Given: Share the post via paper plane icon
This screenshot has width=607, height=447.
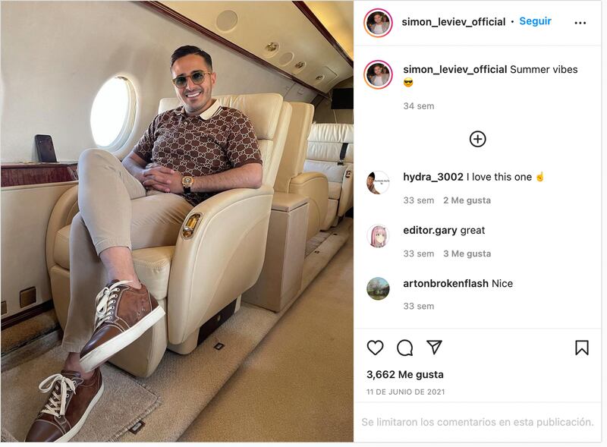Looking at the screenshot, I should click(x=434, y=347).
